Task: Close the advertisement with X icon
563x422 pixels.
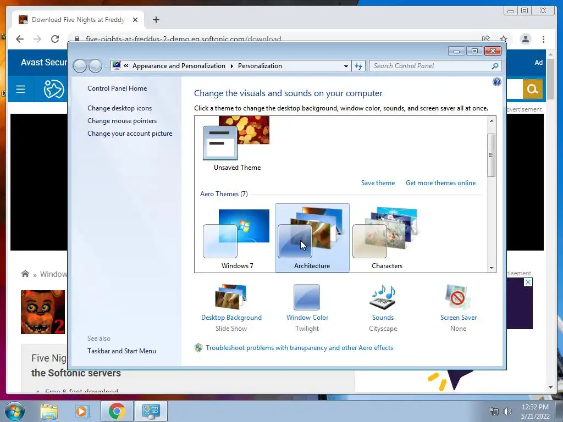Action: [x=528, y=282]
